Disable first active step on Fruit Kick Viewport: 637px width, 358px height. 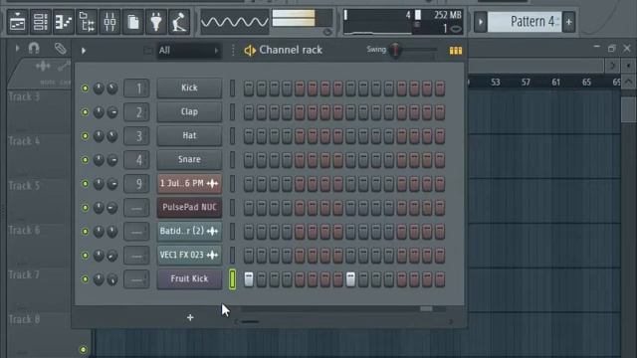tap(249, 279)
